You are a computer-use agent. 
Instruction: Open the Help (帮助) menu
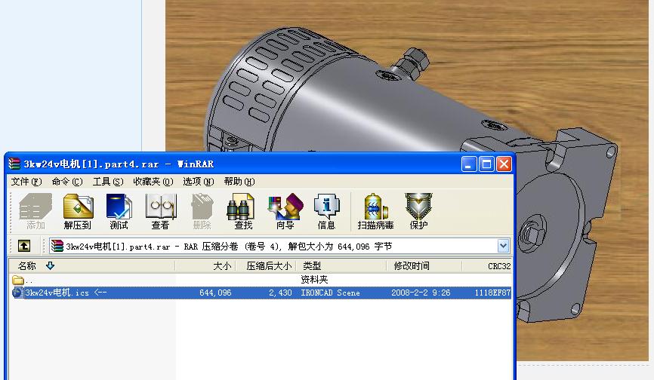[x=239, y=182]
